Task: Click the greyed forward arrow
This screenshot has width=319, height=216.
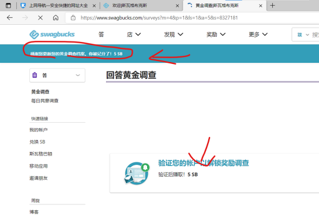Action: (25, 18)
